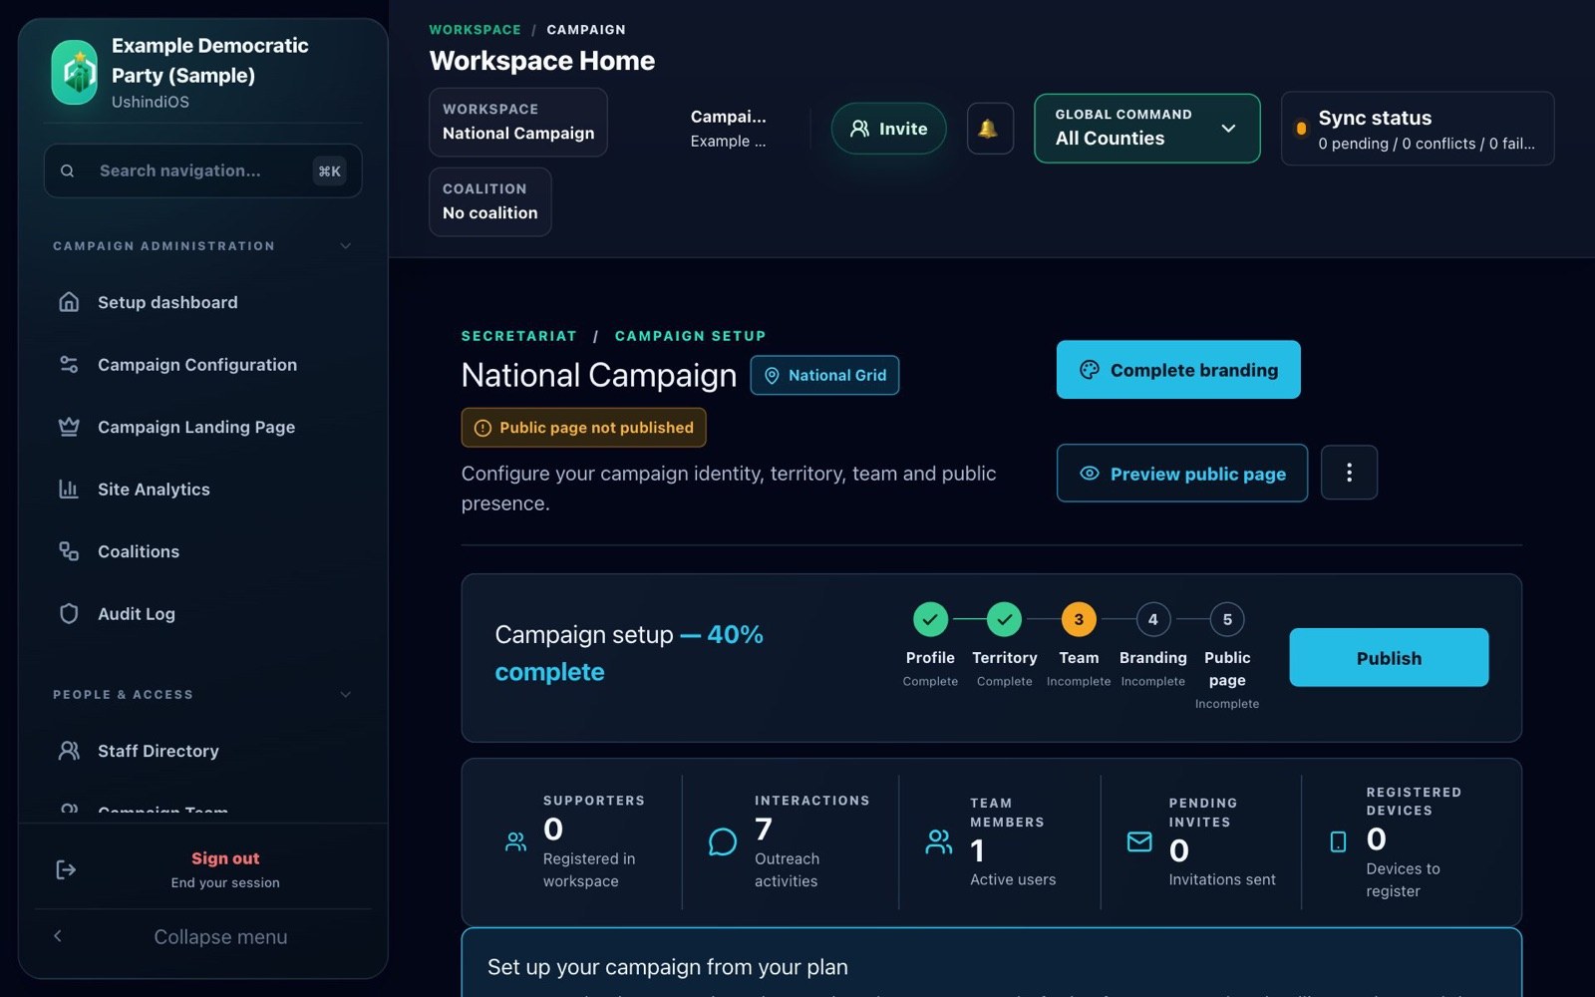Collapse the People & Access section
The height and width of the screenshot is (997, 1595).
click(x=345, y=695)
